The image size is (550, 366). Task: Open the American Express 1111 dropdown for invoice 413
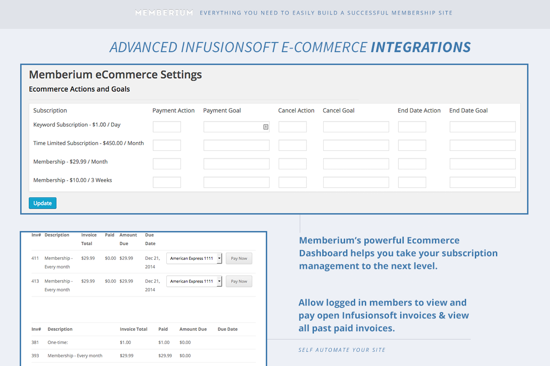[x=194, y=281]
